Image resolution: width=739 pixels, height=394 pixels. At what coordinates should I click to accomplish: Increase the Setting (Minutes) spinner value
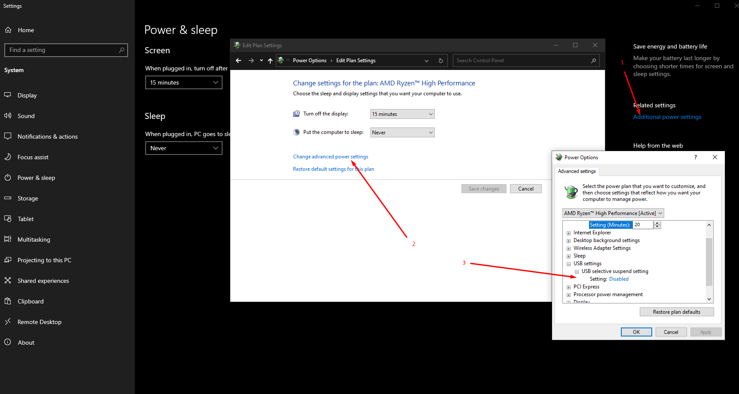[x=657, y=223]
